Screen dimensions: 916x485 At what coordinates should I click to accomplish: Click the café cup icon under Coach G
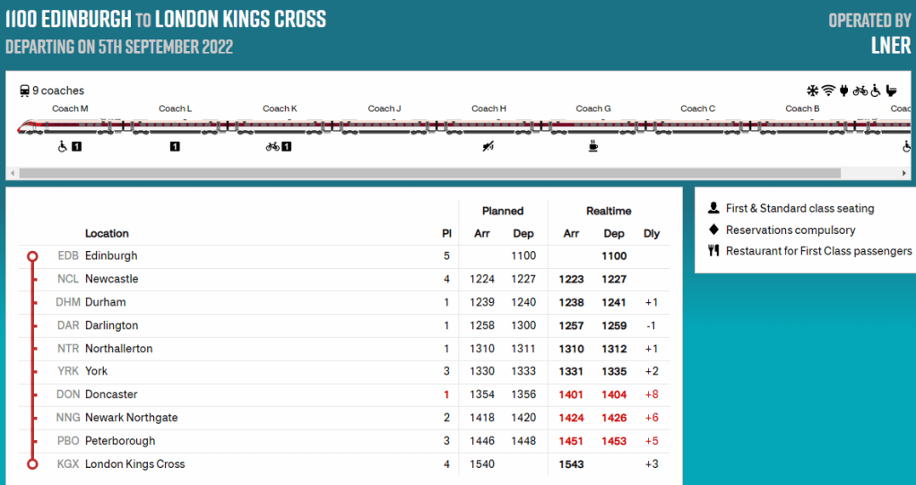click(593, 146)
